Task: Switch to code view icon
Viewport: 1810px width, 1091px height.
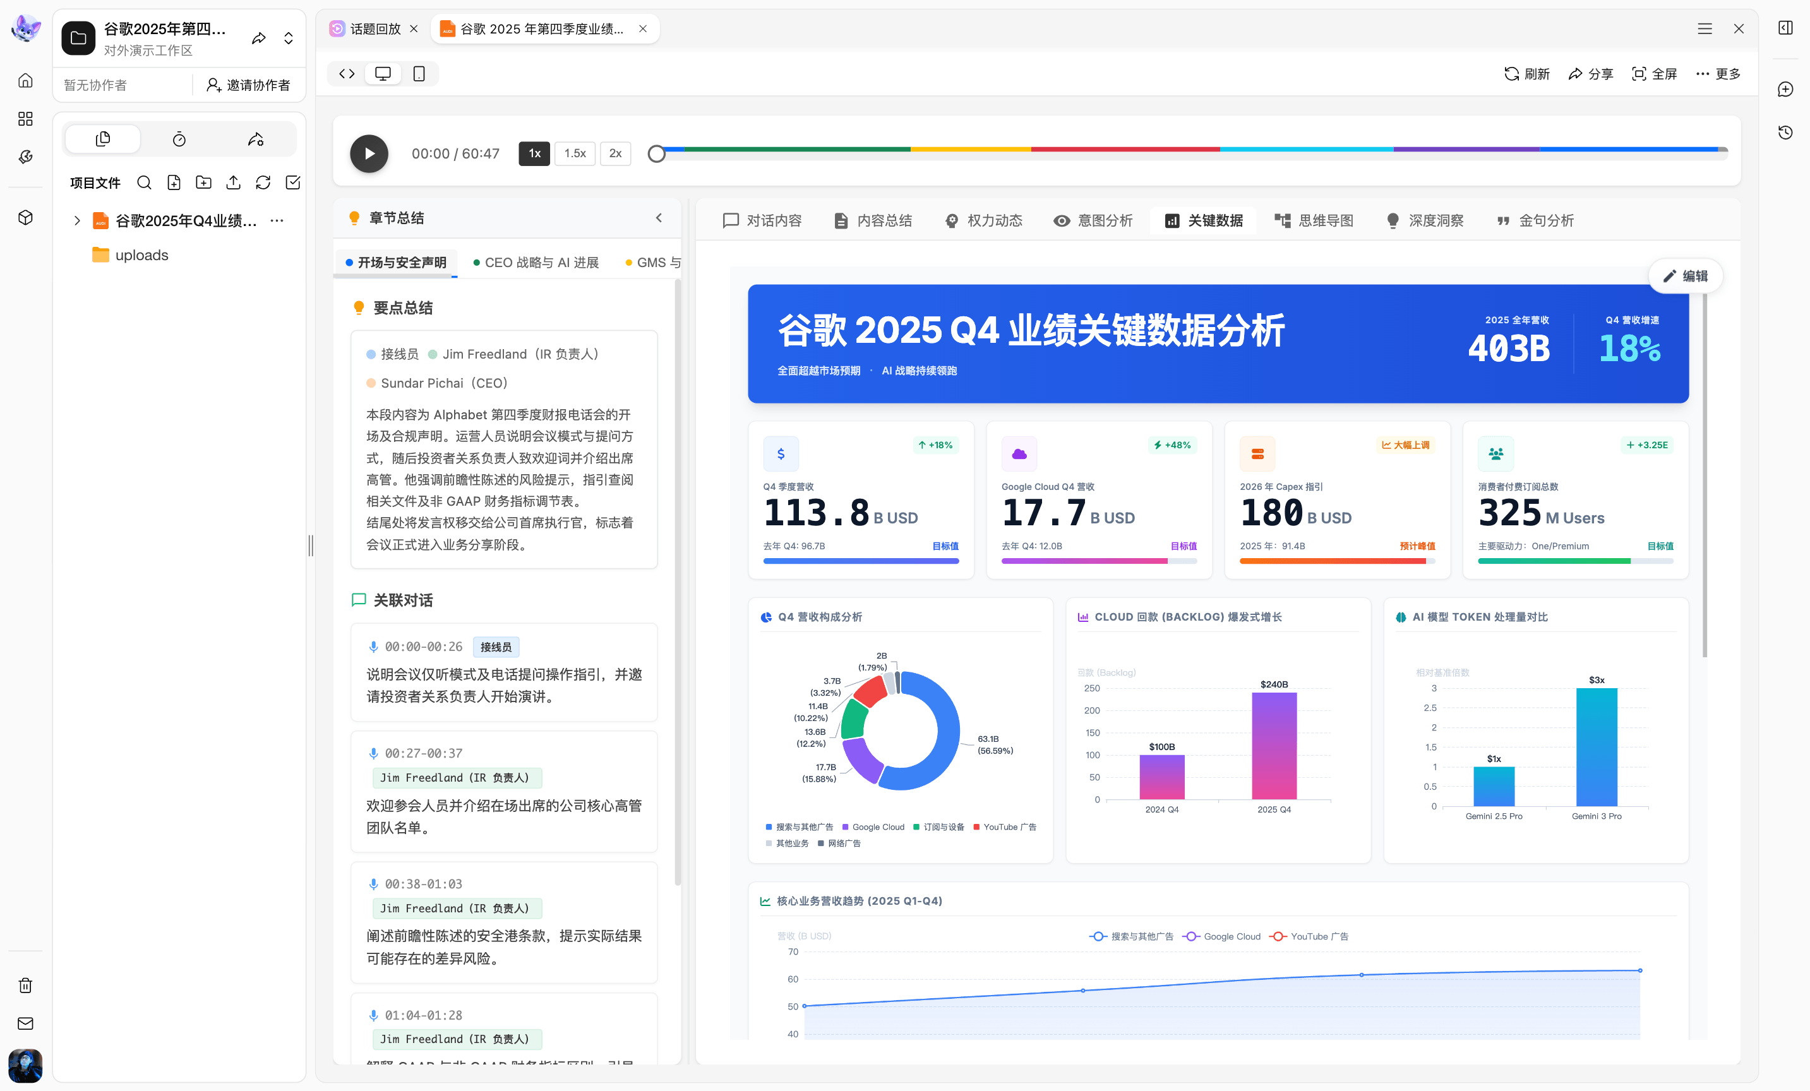Action: [x=347, y=73]
